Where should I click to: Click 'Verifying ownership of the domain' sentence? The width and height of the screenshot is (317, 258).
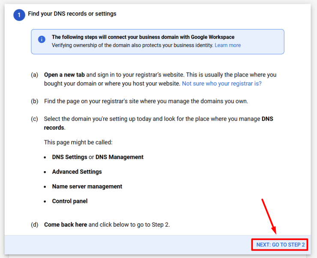click(132, 45)
